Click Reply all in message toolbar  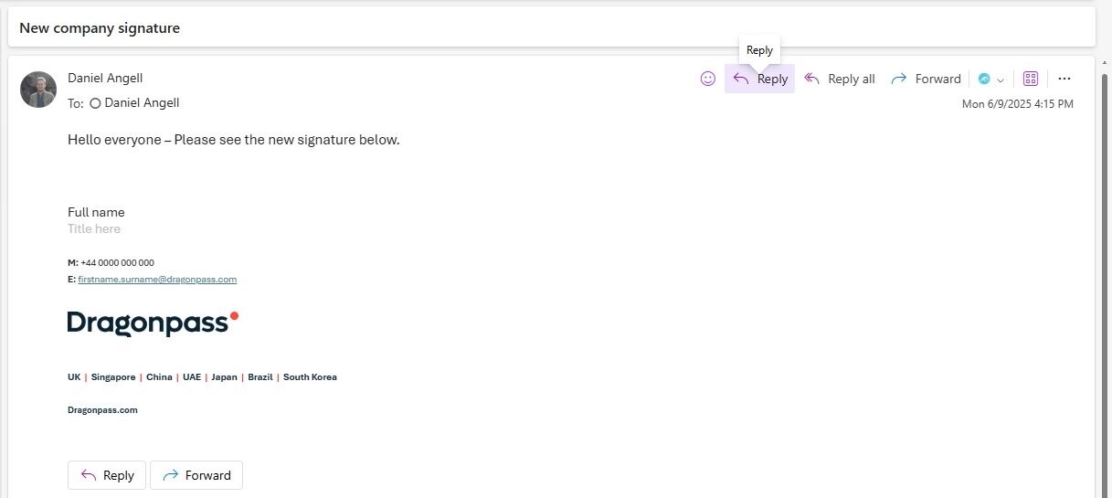[840, 79]
